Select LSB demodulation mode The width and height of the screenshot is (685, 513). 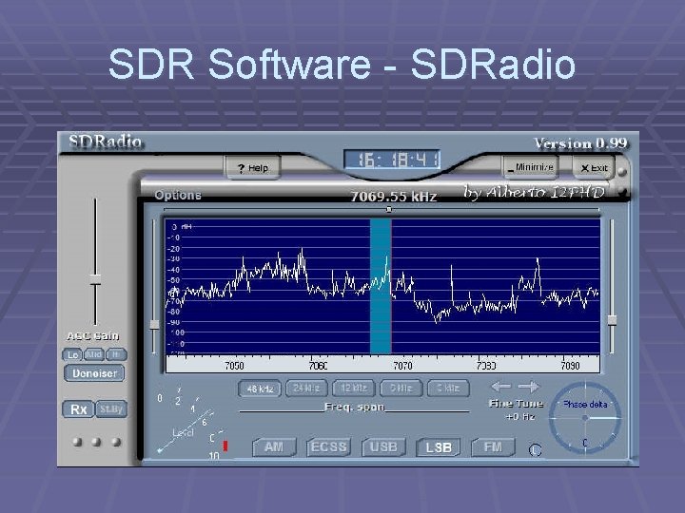[x=439, y=447]
